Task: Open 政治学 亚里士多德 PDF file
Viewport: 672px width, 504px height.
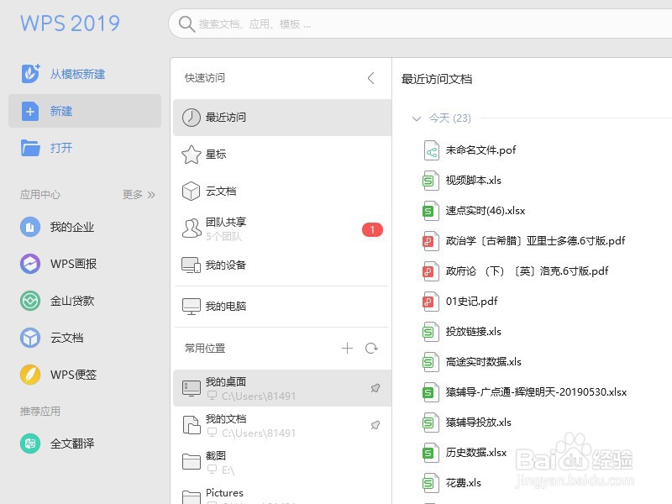Action: pos(524,241)
